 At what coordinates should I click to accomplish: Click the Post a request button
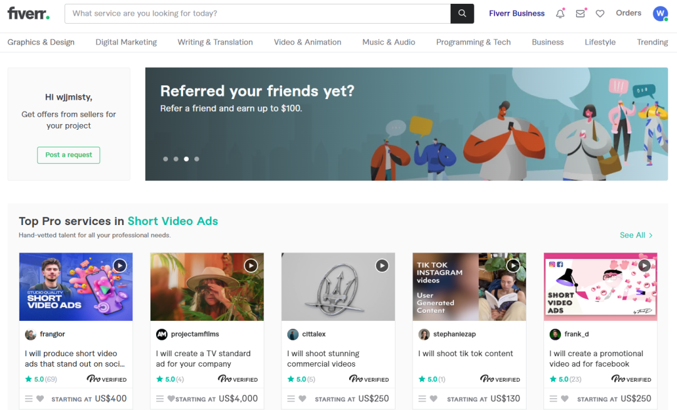(69, 155)
